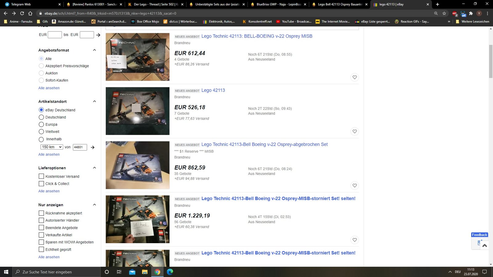Viewport: 493px width, 277px height.
Task: Select the Weltweit item location
Action: point(41,131)
